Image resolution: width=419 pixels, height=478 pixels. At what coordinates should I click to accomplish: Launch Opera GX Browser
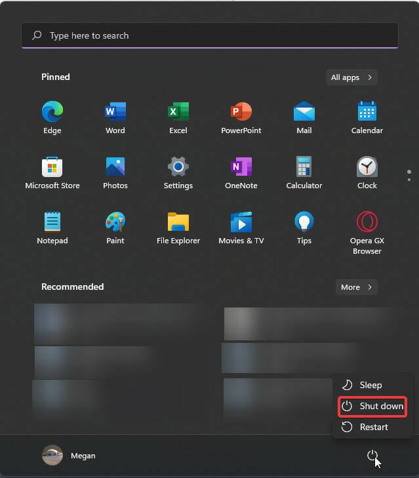point(367,224)
